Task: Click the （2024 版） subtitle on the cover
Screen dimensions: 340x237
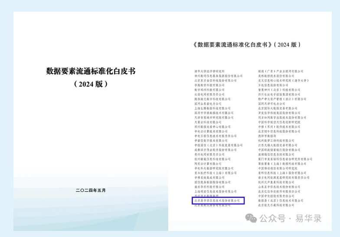Action: 91,84
